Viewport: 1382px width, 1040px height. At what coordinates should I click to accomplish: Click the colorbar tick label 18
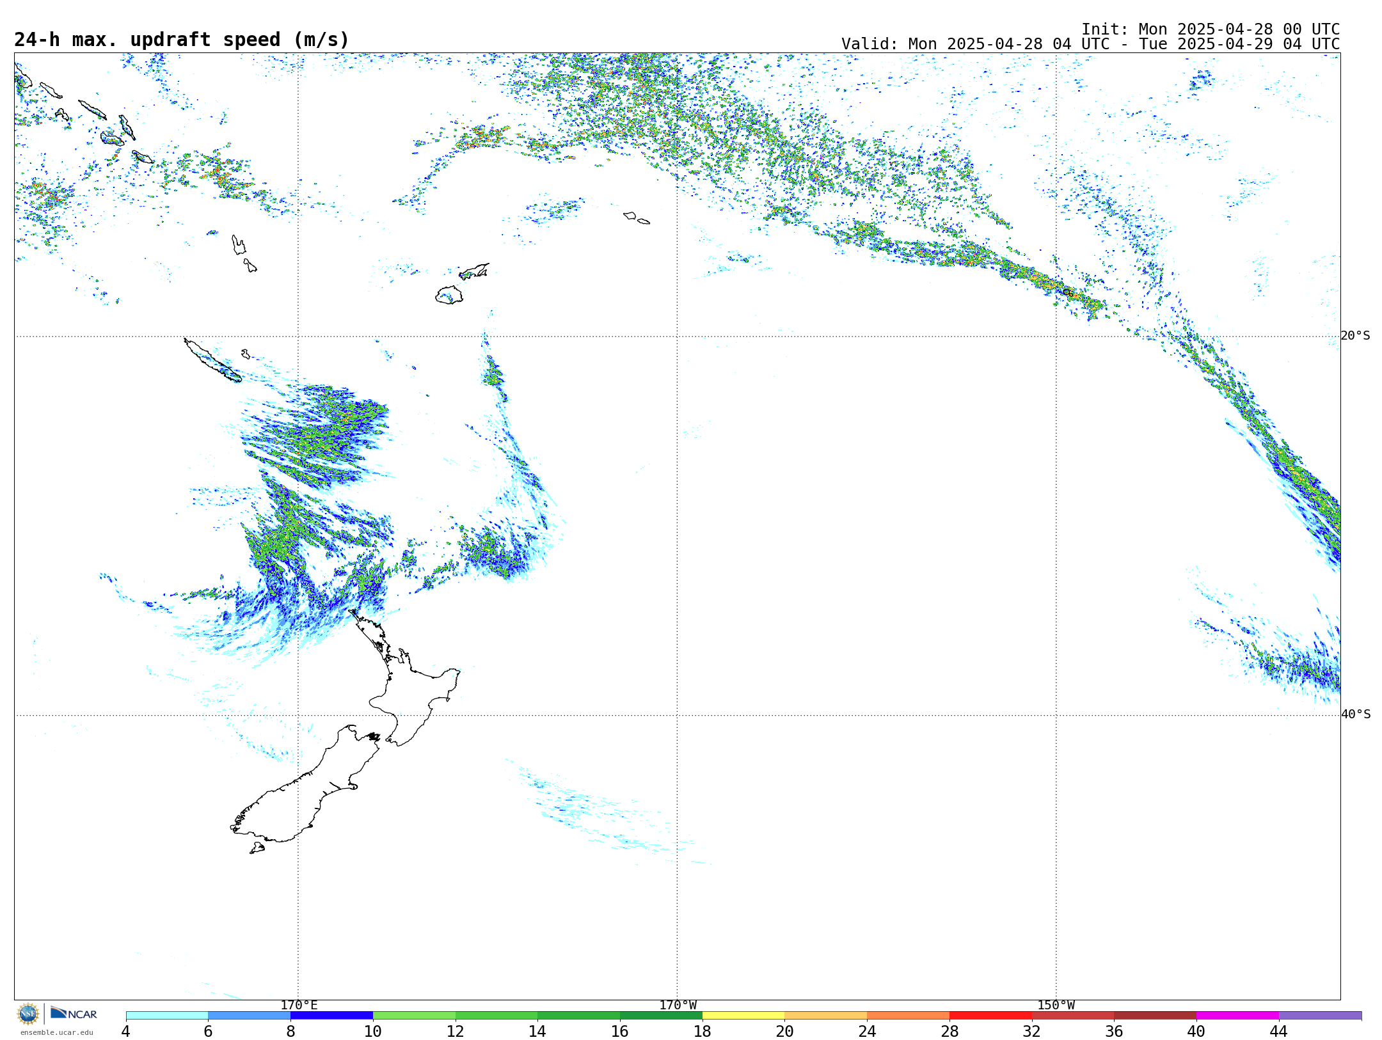point(703,1031)
